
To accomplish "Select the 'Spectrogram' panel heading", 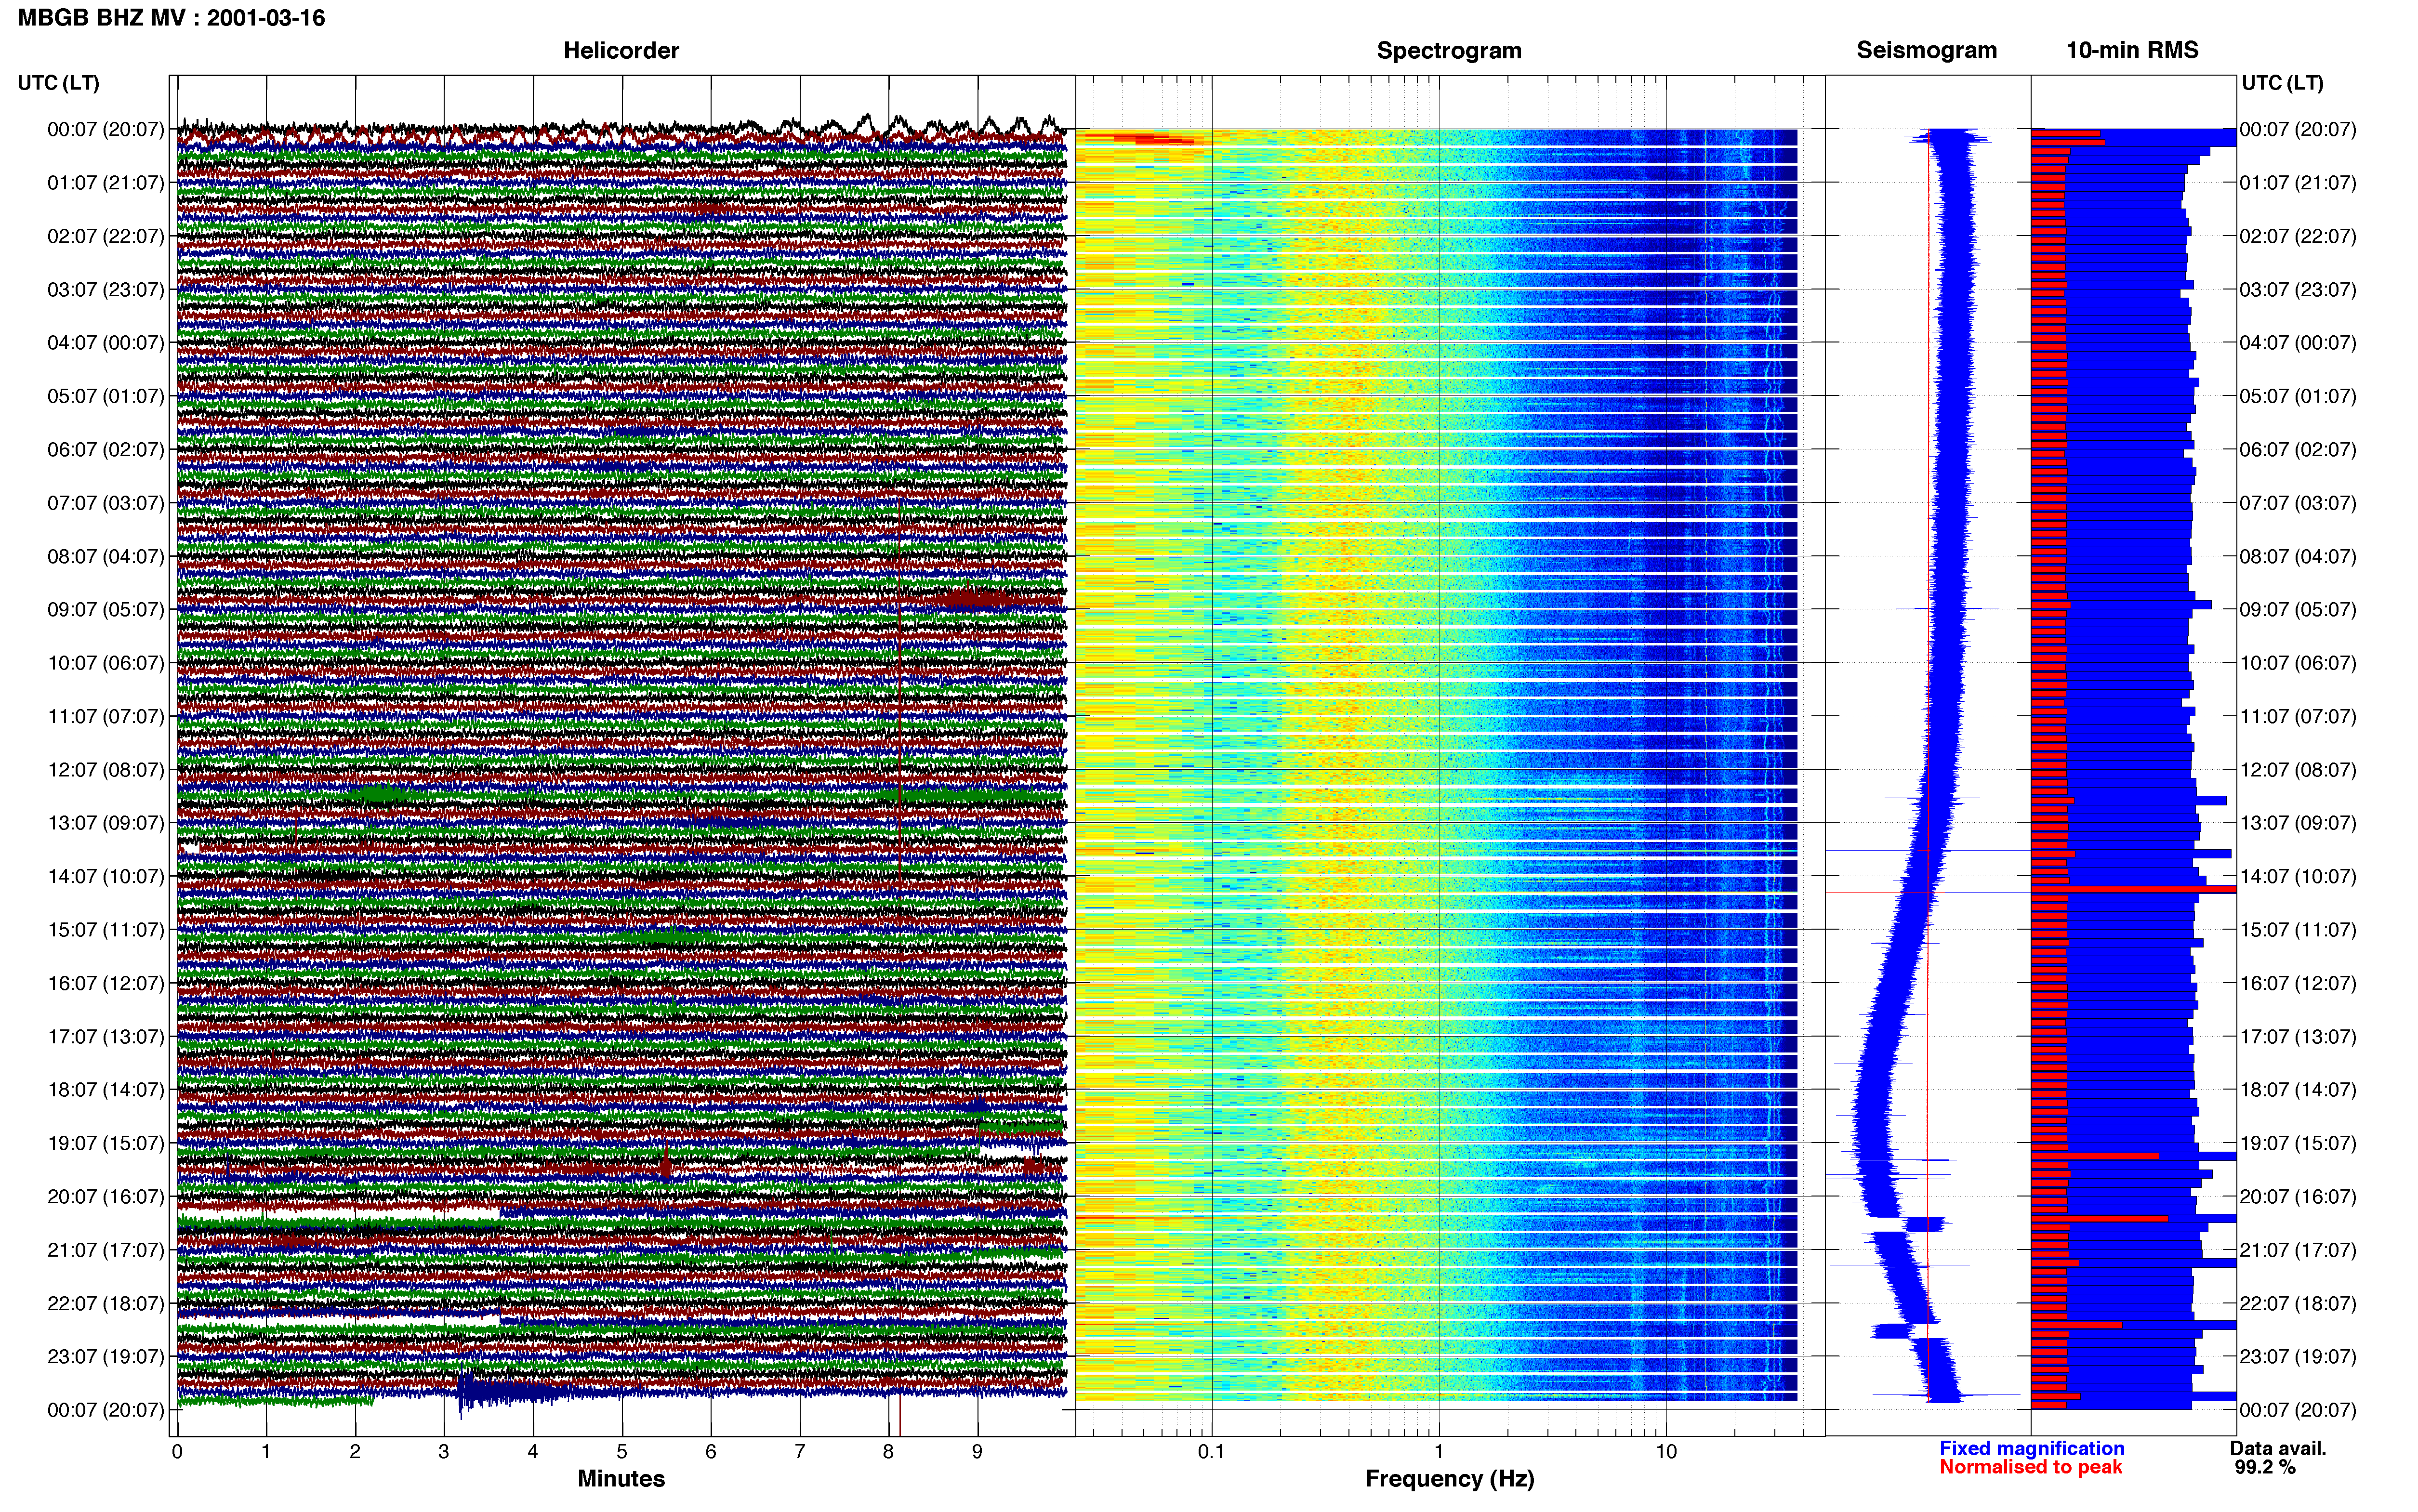I will 1449,50.
